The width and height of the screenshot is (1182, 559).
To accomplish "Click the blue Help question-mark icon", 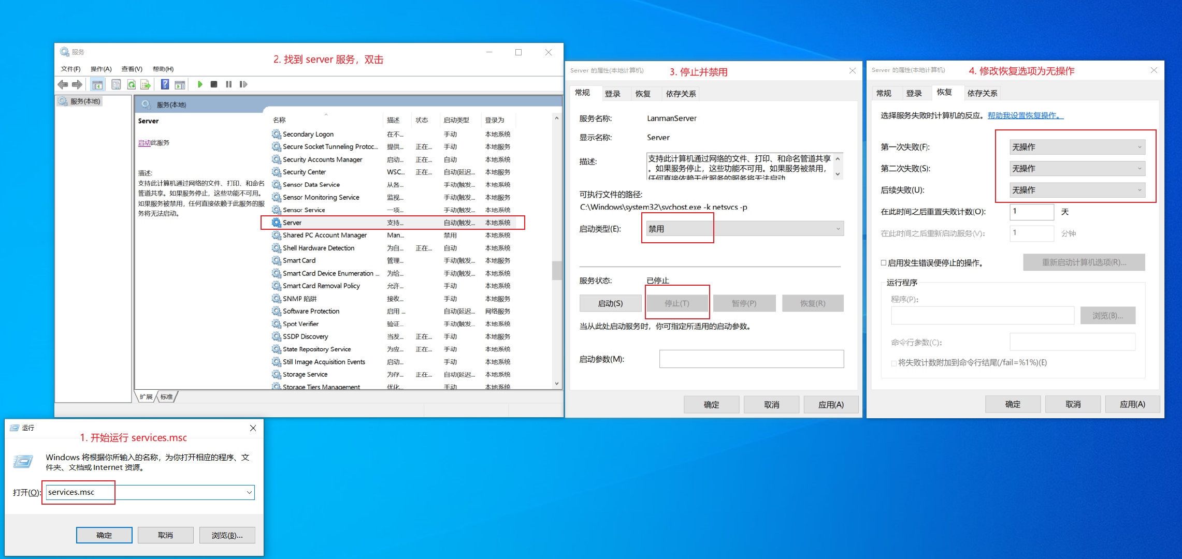I will 165,84.
